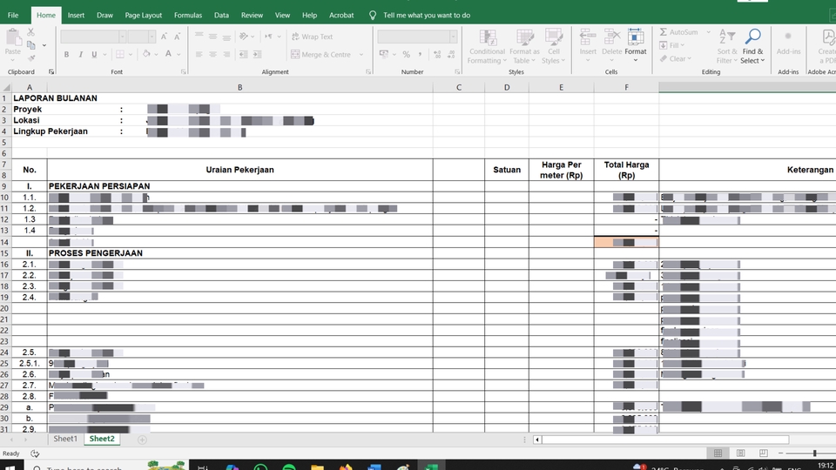
Task: Add a new sheet with plus button
Action: pos(142,440)
